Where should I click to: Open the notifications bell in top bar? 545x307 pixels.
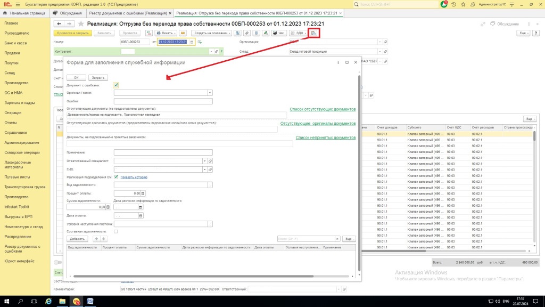click(444, 4)
